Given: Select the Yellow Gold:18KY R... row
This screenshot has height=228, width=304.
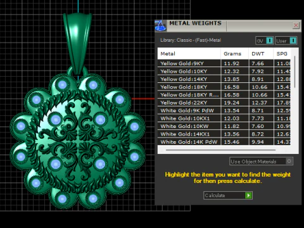Looking at the screenshot, I should [224, 95].
